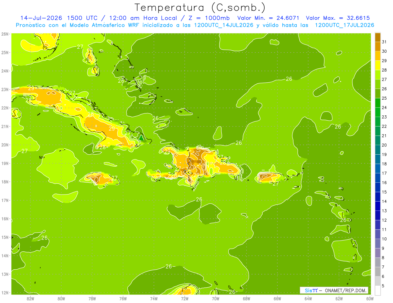This screenshot has width=393, height=303.
Task: Select the yellow legend swatch between 28 and 29
Action: pos(378,65)
